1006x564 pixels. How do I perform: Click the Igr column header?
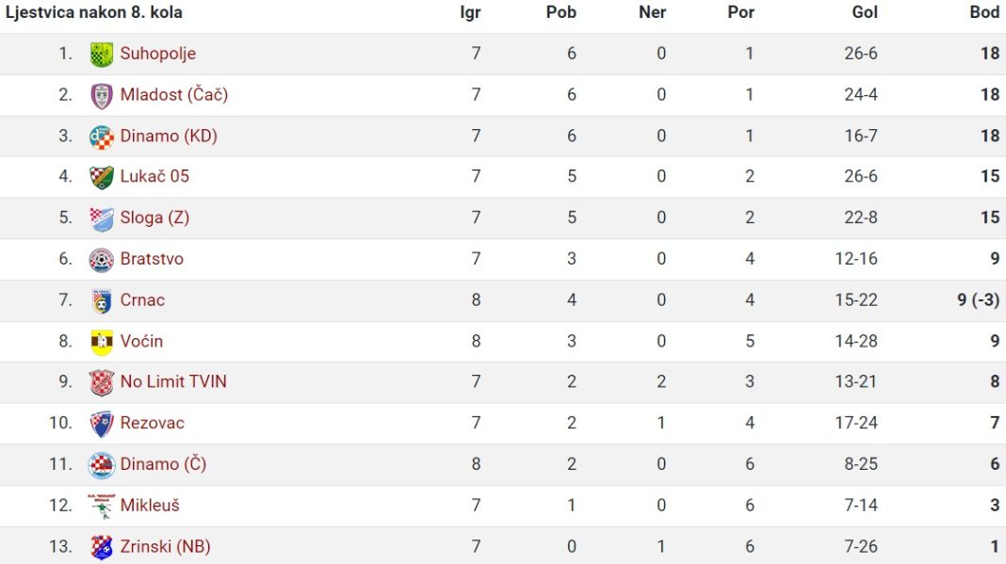(470, 13)
